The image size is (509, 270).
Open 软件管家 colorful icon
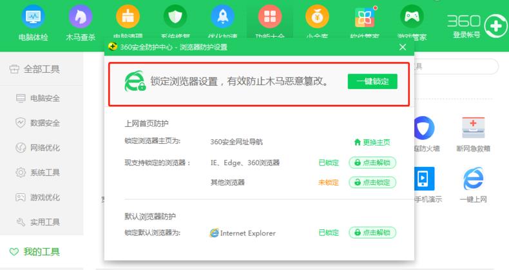(x=365, y=17)
